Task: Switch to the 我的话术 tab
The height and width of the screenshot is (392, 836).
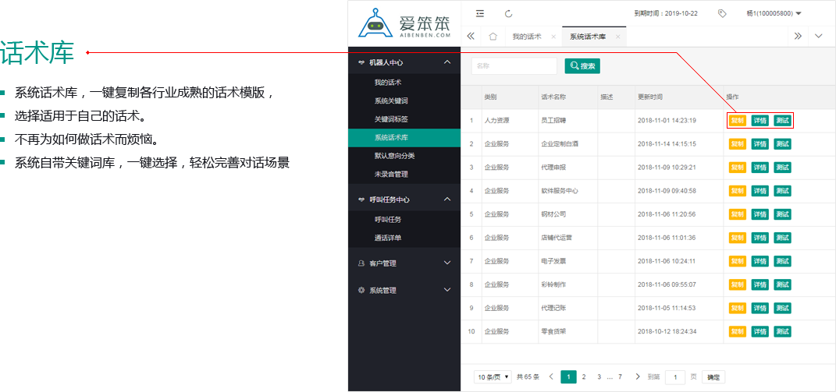Action: (526, 37)
